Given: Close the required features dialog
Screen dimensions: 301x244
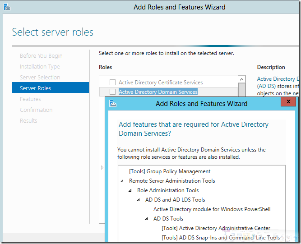Looking at the screenshot, I should (x=288, y=102).
